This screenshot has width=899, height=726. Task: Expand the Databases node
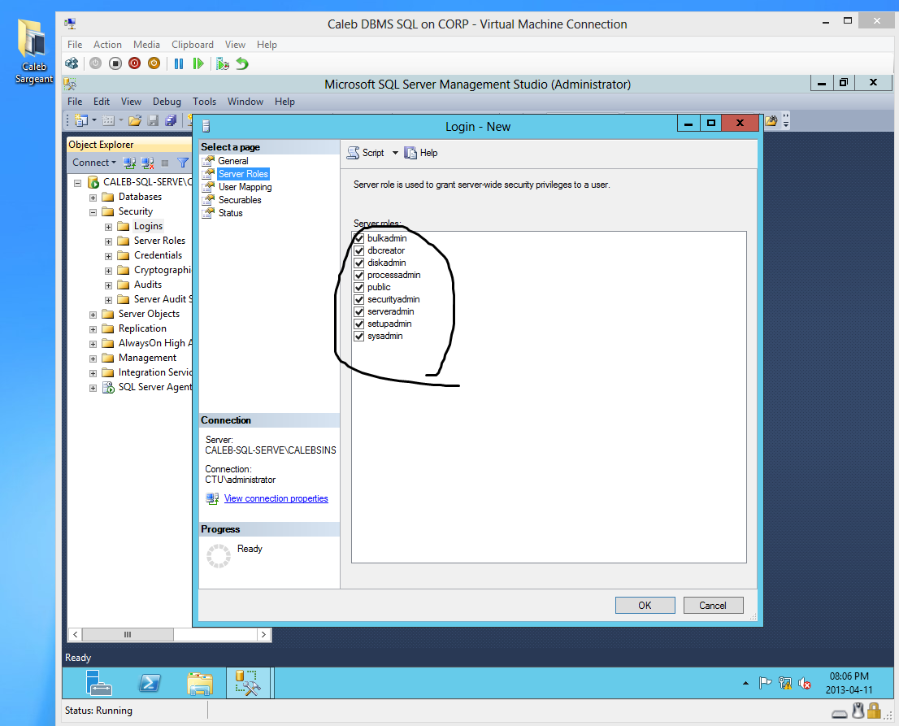pyautogui.click(x=93, y=198)
